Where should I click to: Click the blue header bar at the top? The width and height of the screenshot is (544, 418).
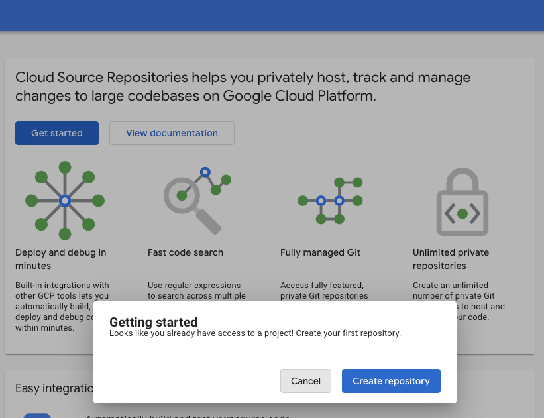coord(272,15)
